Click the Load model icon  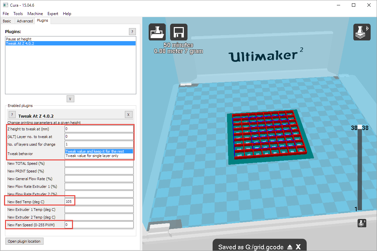pyautogui.click(x=157, y=32)
